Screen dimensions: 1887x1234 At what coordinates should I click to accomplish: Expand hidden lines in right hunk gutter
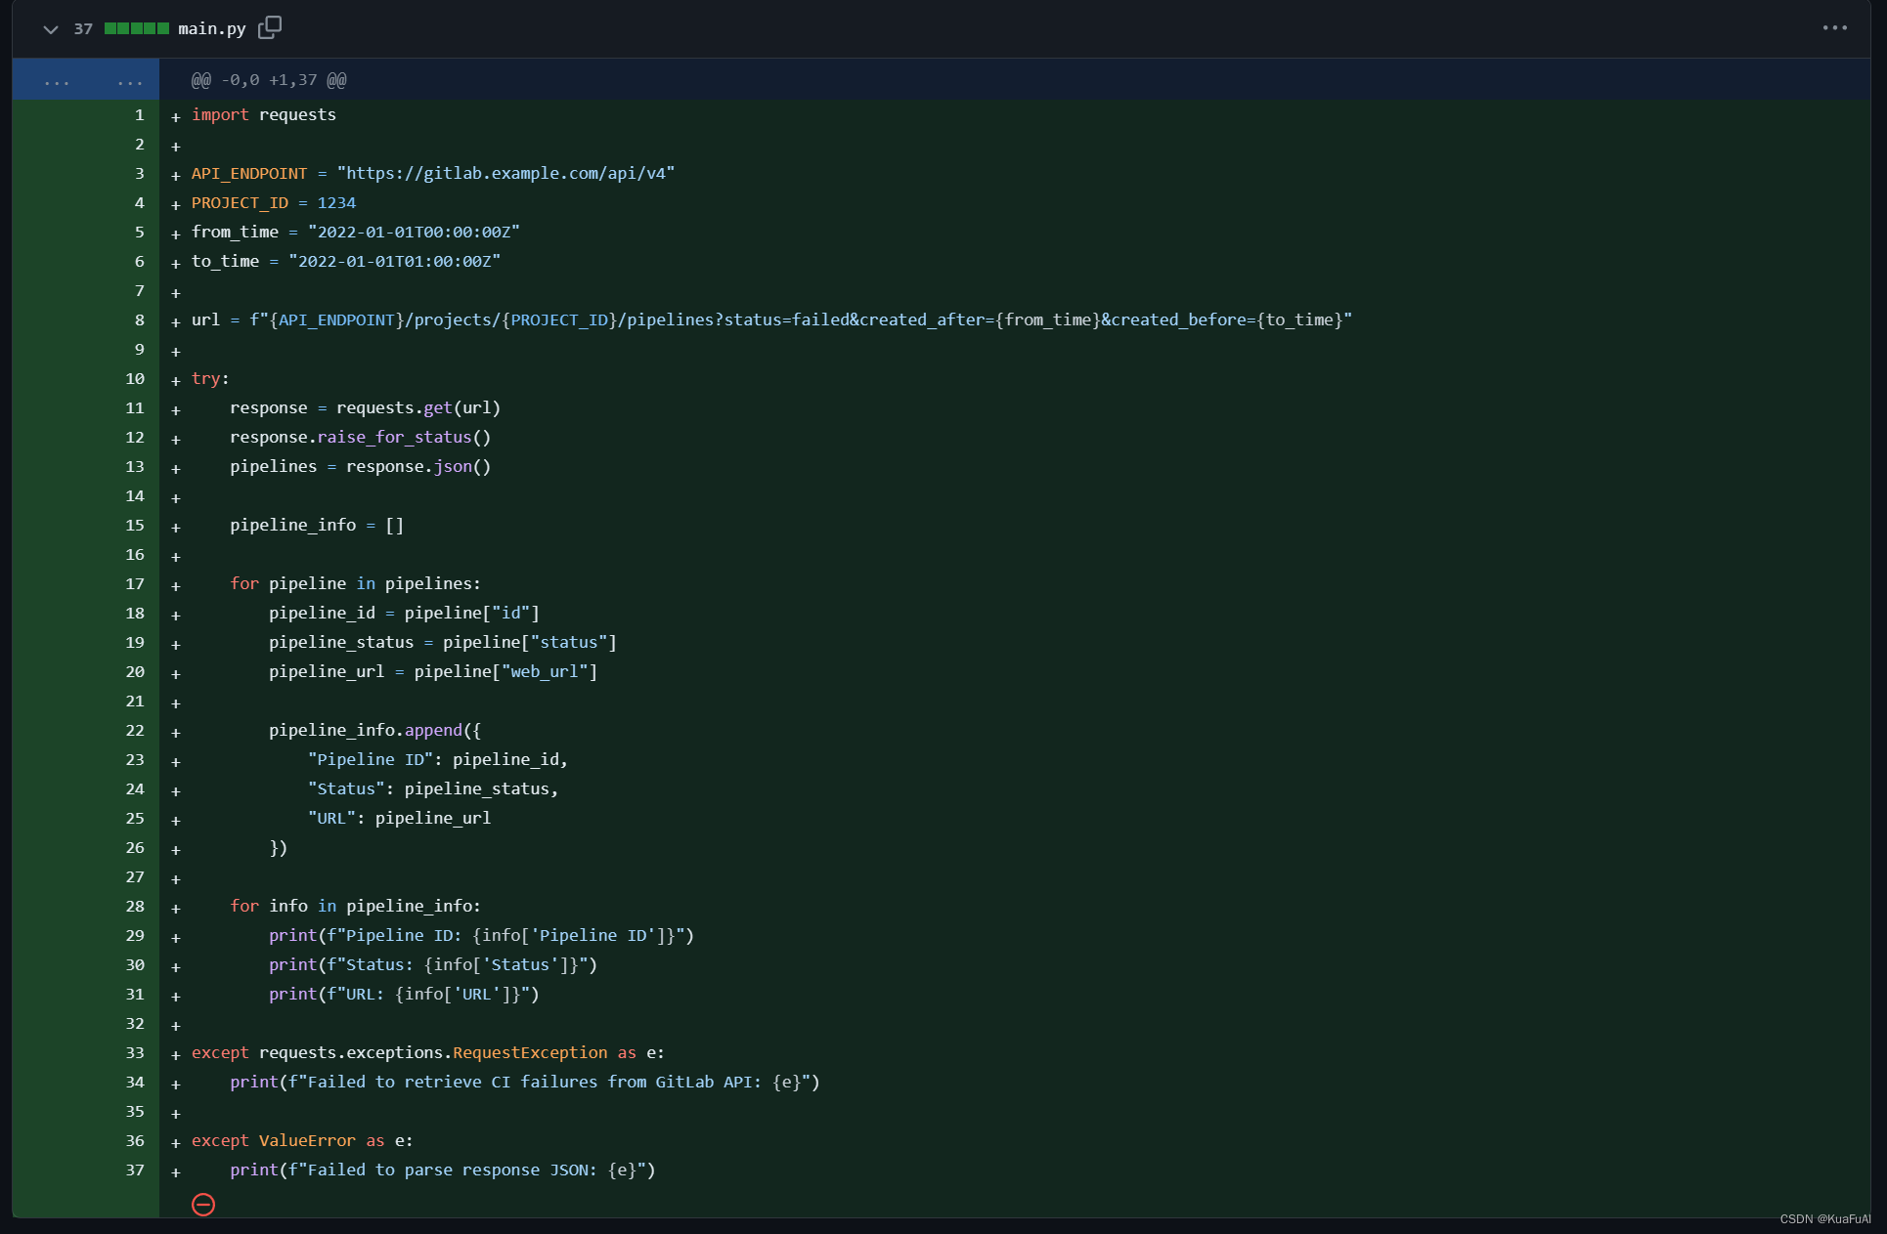130,81
